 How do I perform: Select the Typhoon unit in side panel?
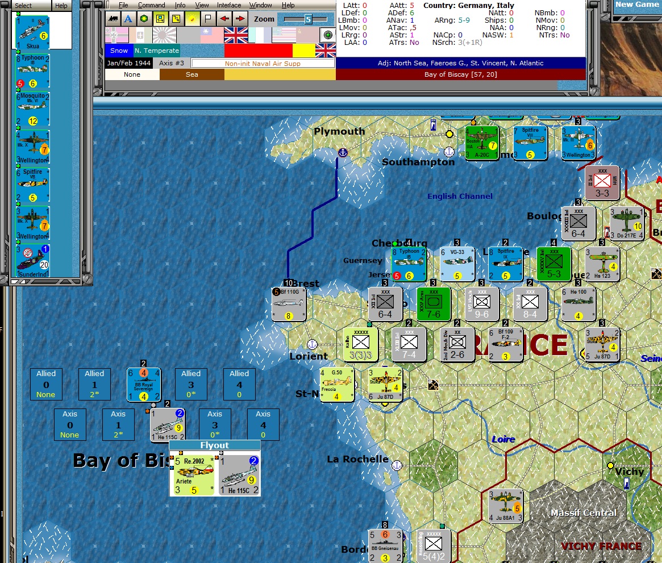coord(32,71)
